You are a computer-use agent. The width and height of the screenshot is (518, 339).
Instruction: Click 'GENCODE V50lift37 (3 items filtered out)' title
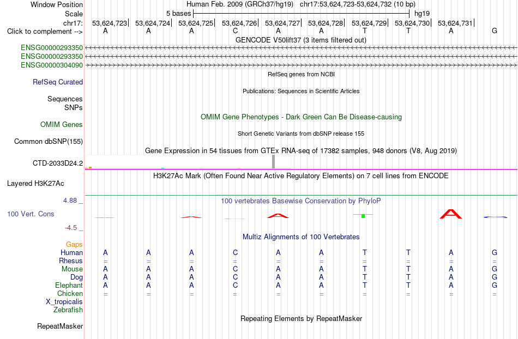301,40
